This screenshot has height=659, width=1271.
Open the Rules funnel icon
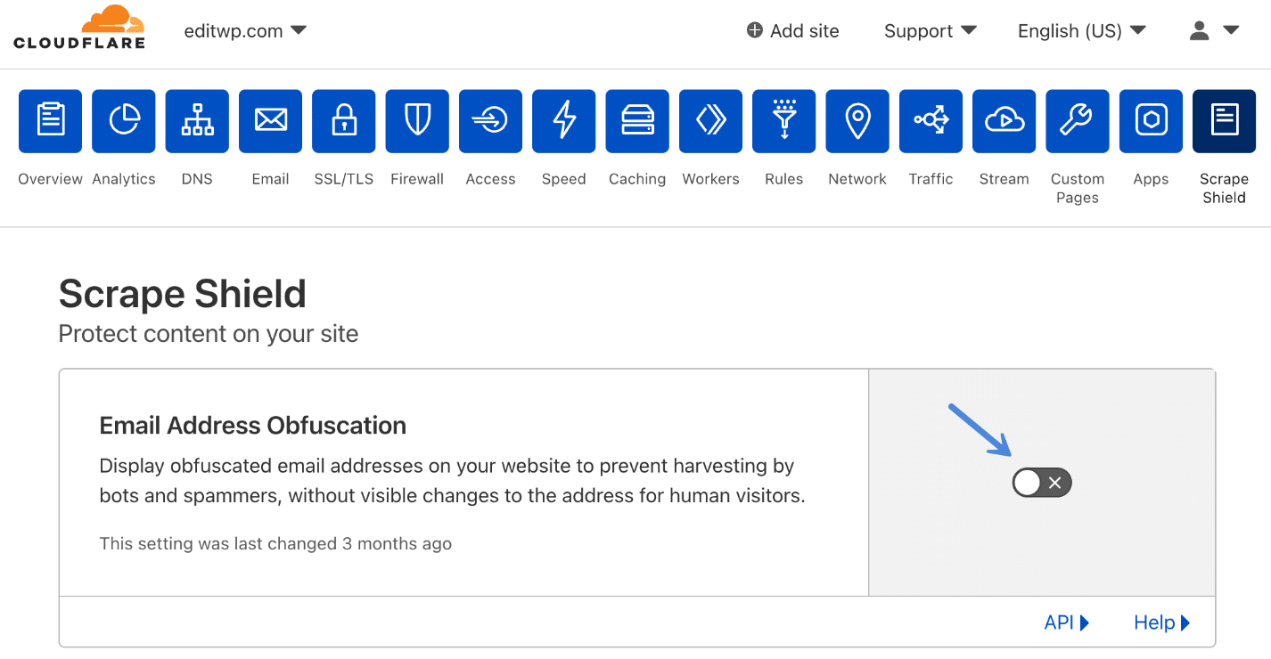783,120
